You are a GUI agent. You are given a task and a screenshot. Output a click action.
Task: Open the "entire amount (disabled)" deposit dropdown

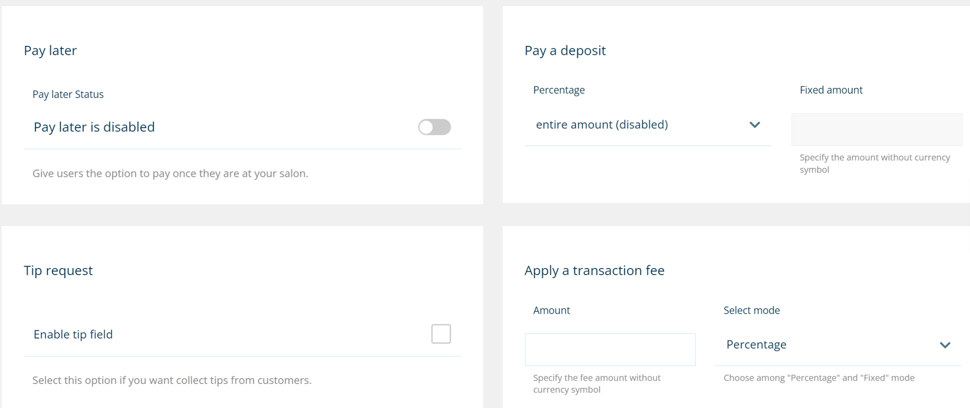pos(647,125)
